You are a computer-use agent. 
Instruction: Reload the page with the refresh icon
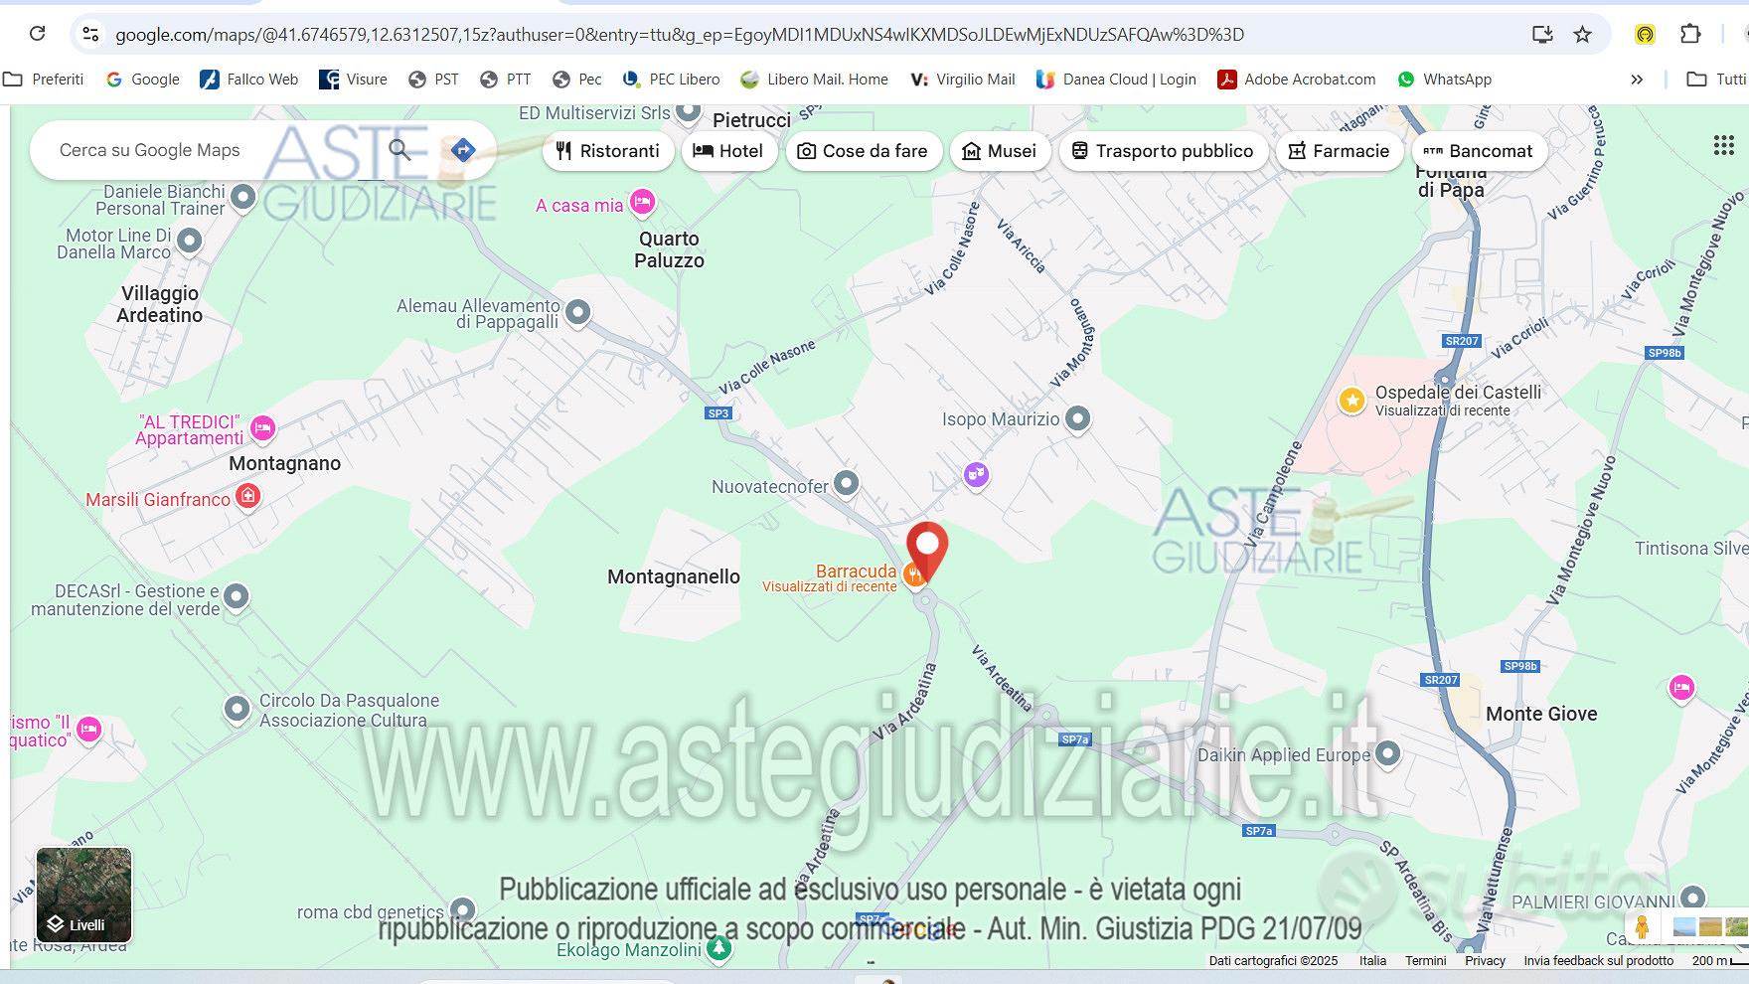tap(37, 34)
